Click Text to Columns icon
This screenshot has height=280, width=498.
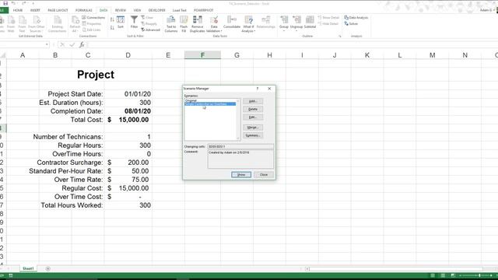171,24
